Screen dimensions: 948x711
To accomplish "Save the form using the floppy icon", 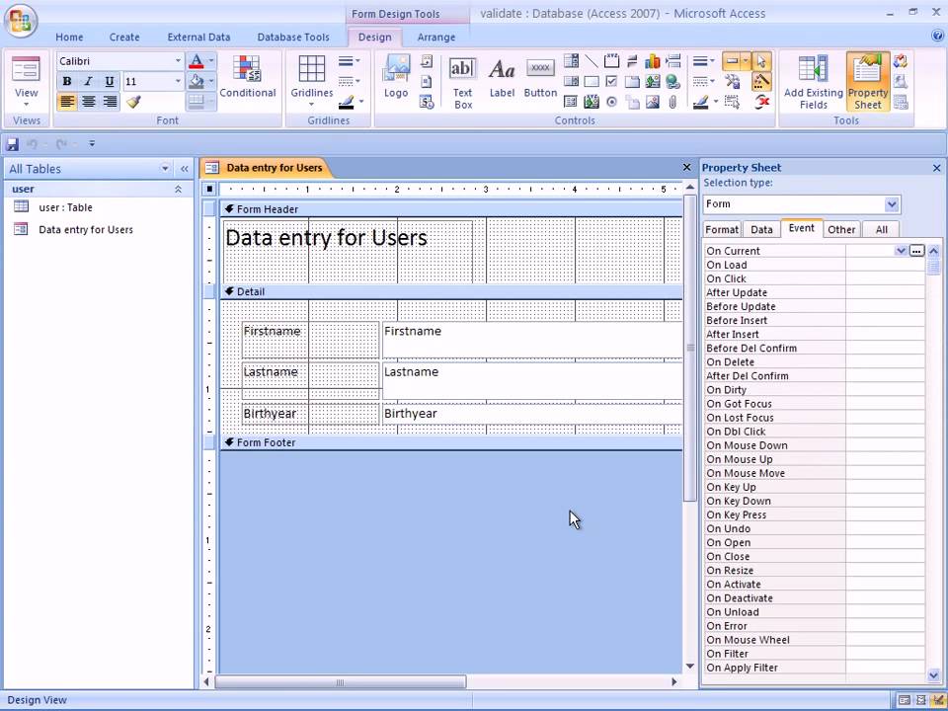I will (12, 144).
